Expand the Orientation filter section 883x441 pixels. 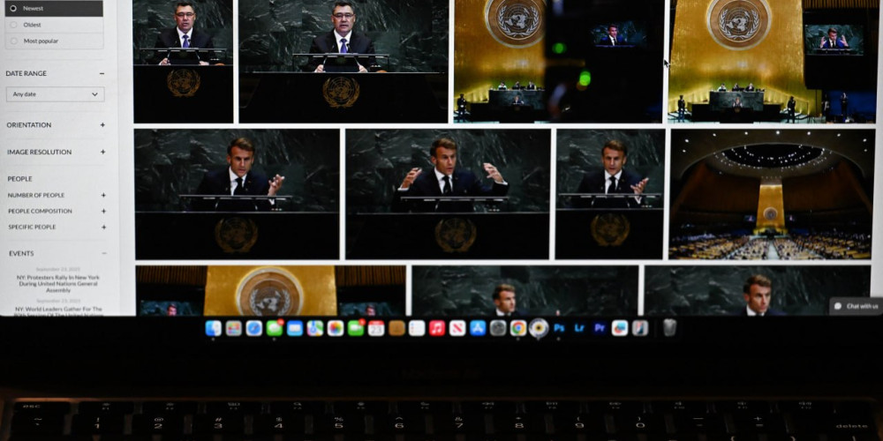56,125
